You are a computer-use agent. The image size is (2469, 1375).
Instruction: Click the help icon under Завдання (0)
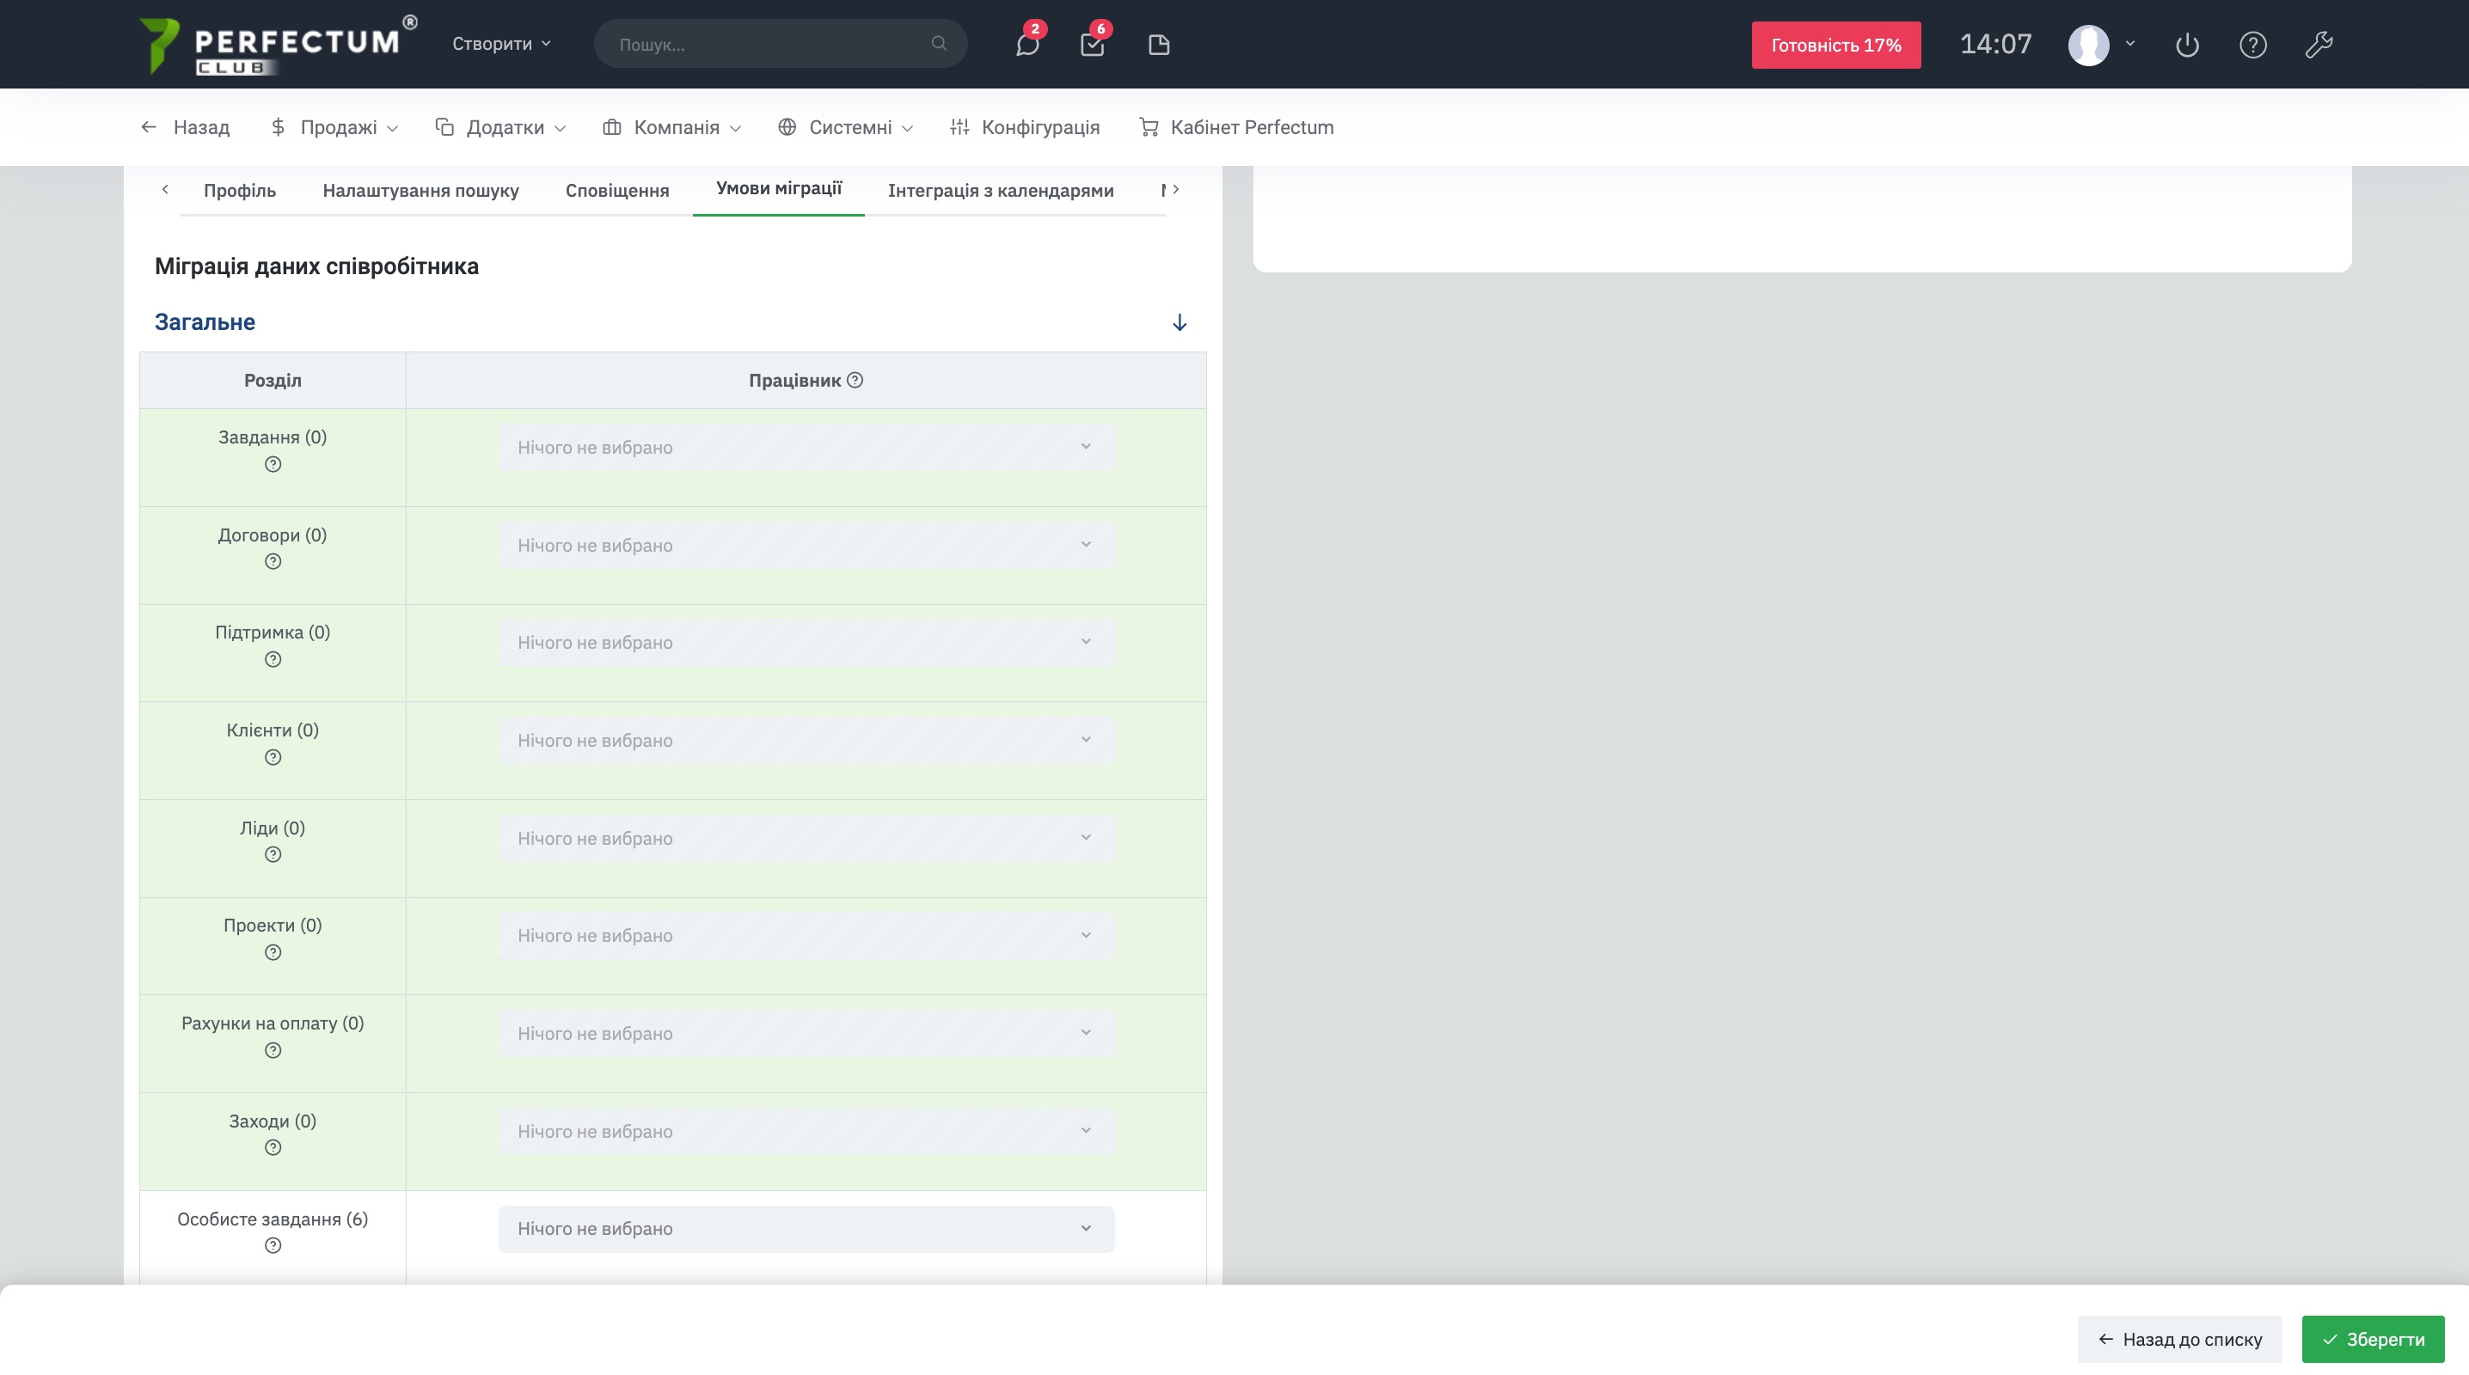click(x=273, y=465)
